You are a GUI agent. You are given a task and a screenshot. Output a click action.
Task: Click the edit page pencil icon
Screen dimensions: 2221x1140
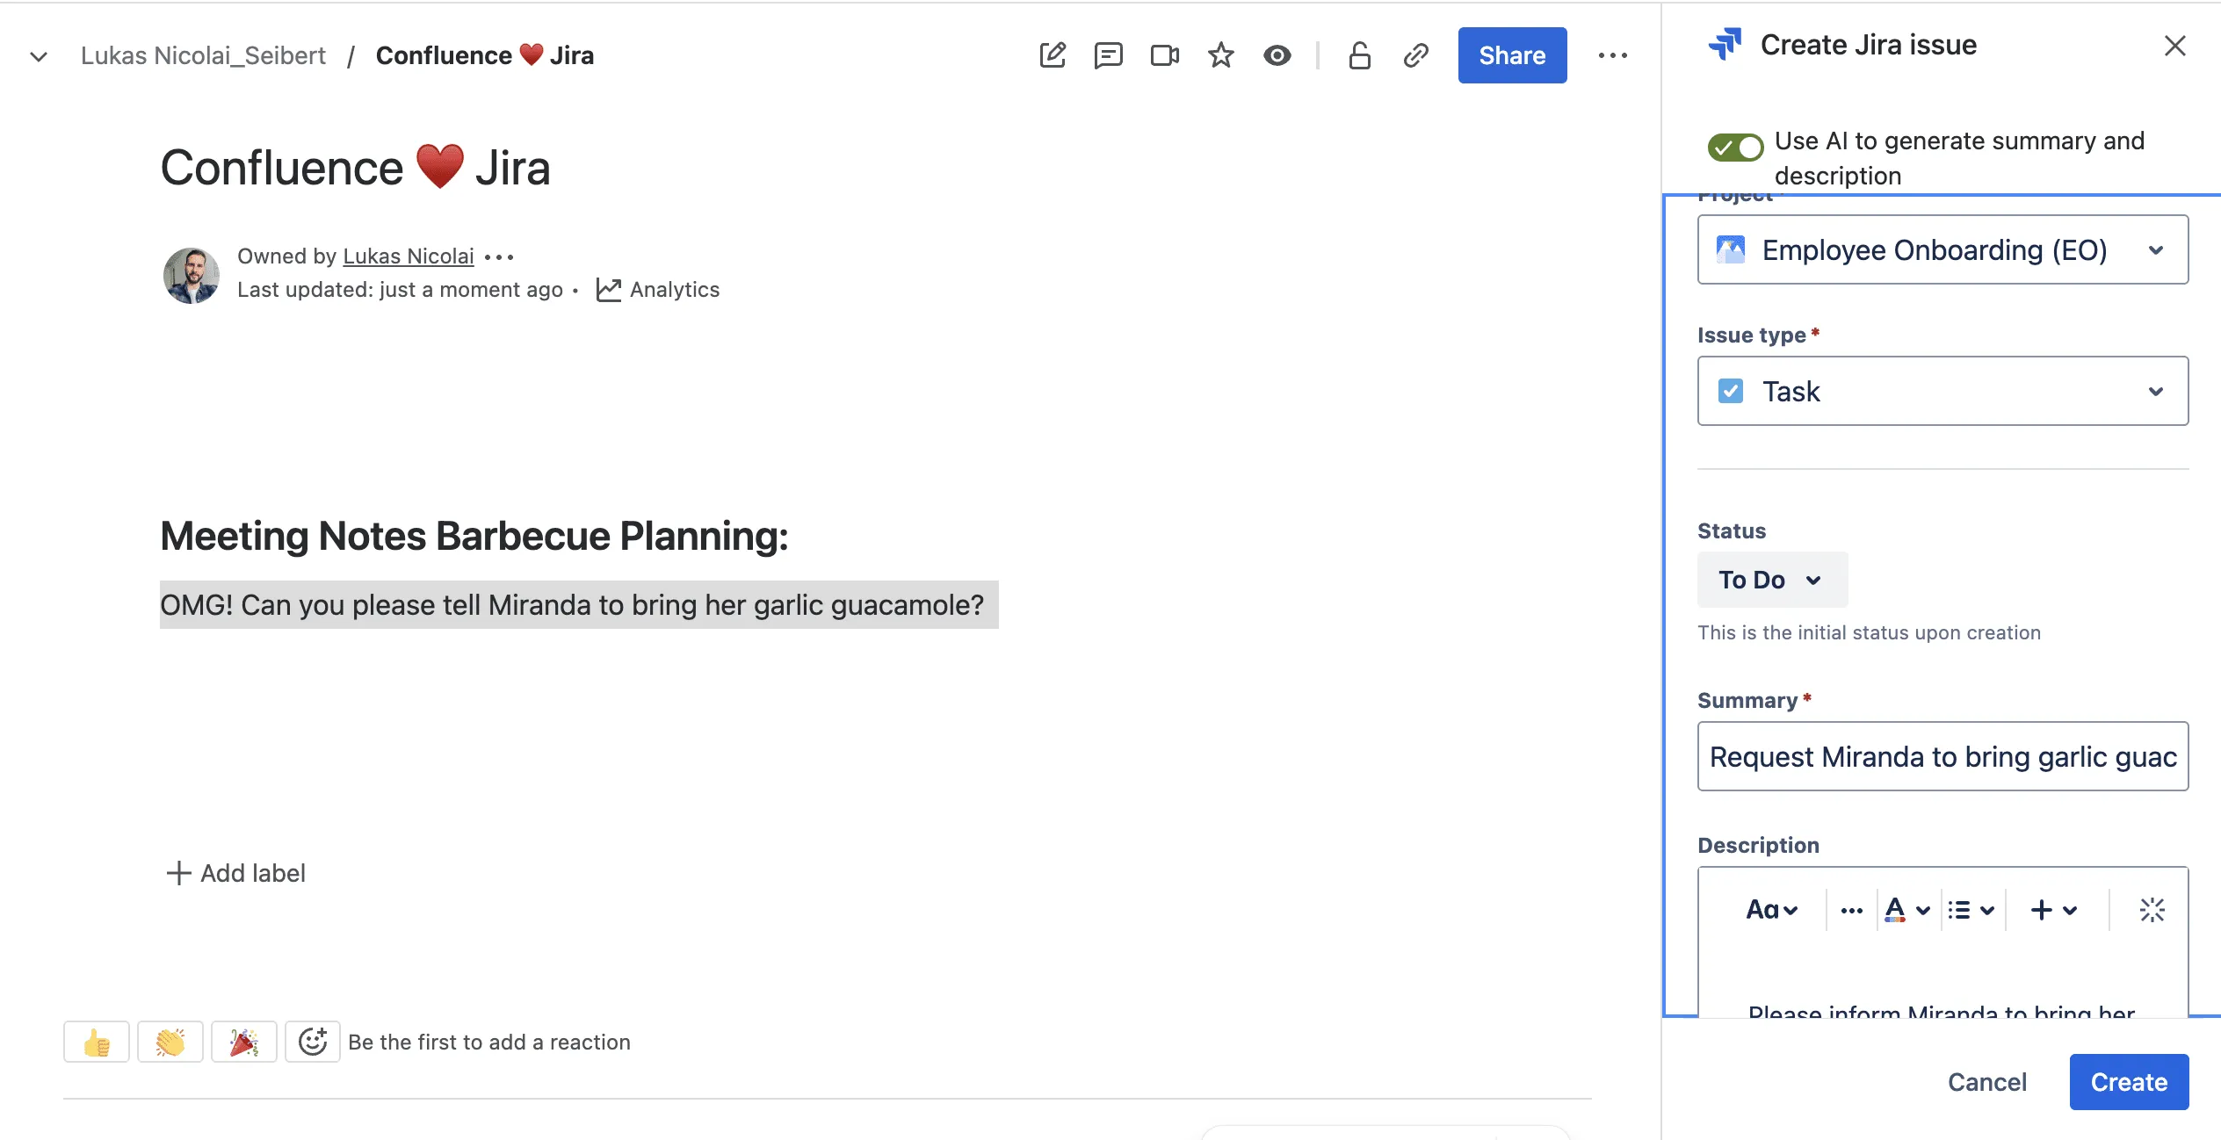[x=1053, y=55]
